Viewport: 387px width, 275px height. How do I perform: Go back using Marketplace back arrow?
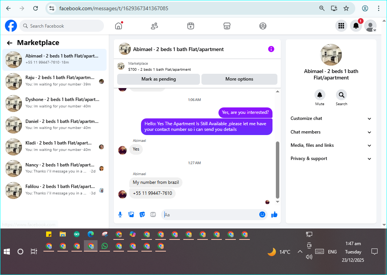9,43
